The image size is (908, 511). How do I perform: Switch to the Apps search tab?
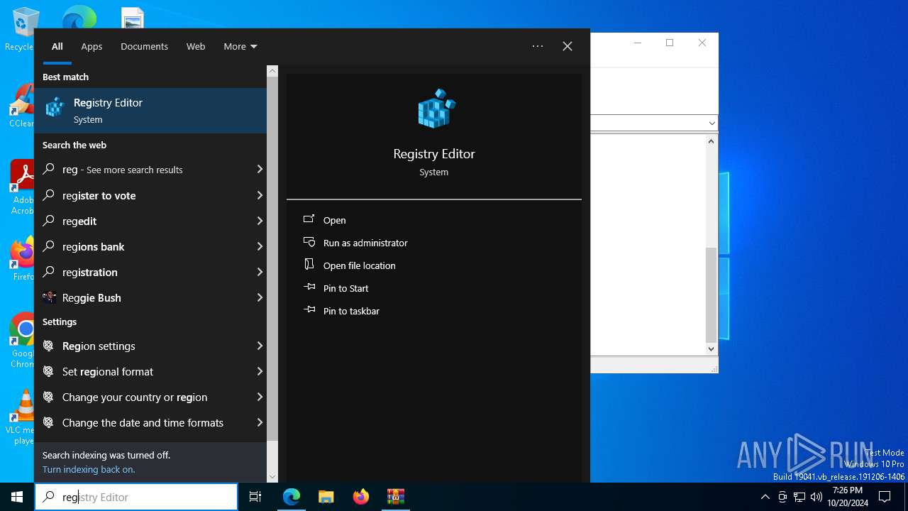92,46
